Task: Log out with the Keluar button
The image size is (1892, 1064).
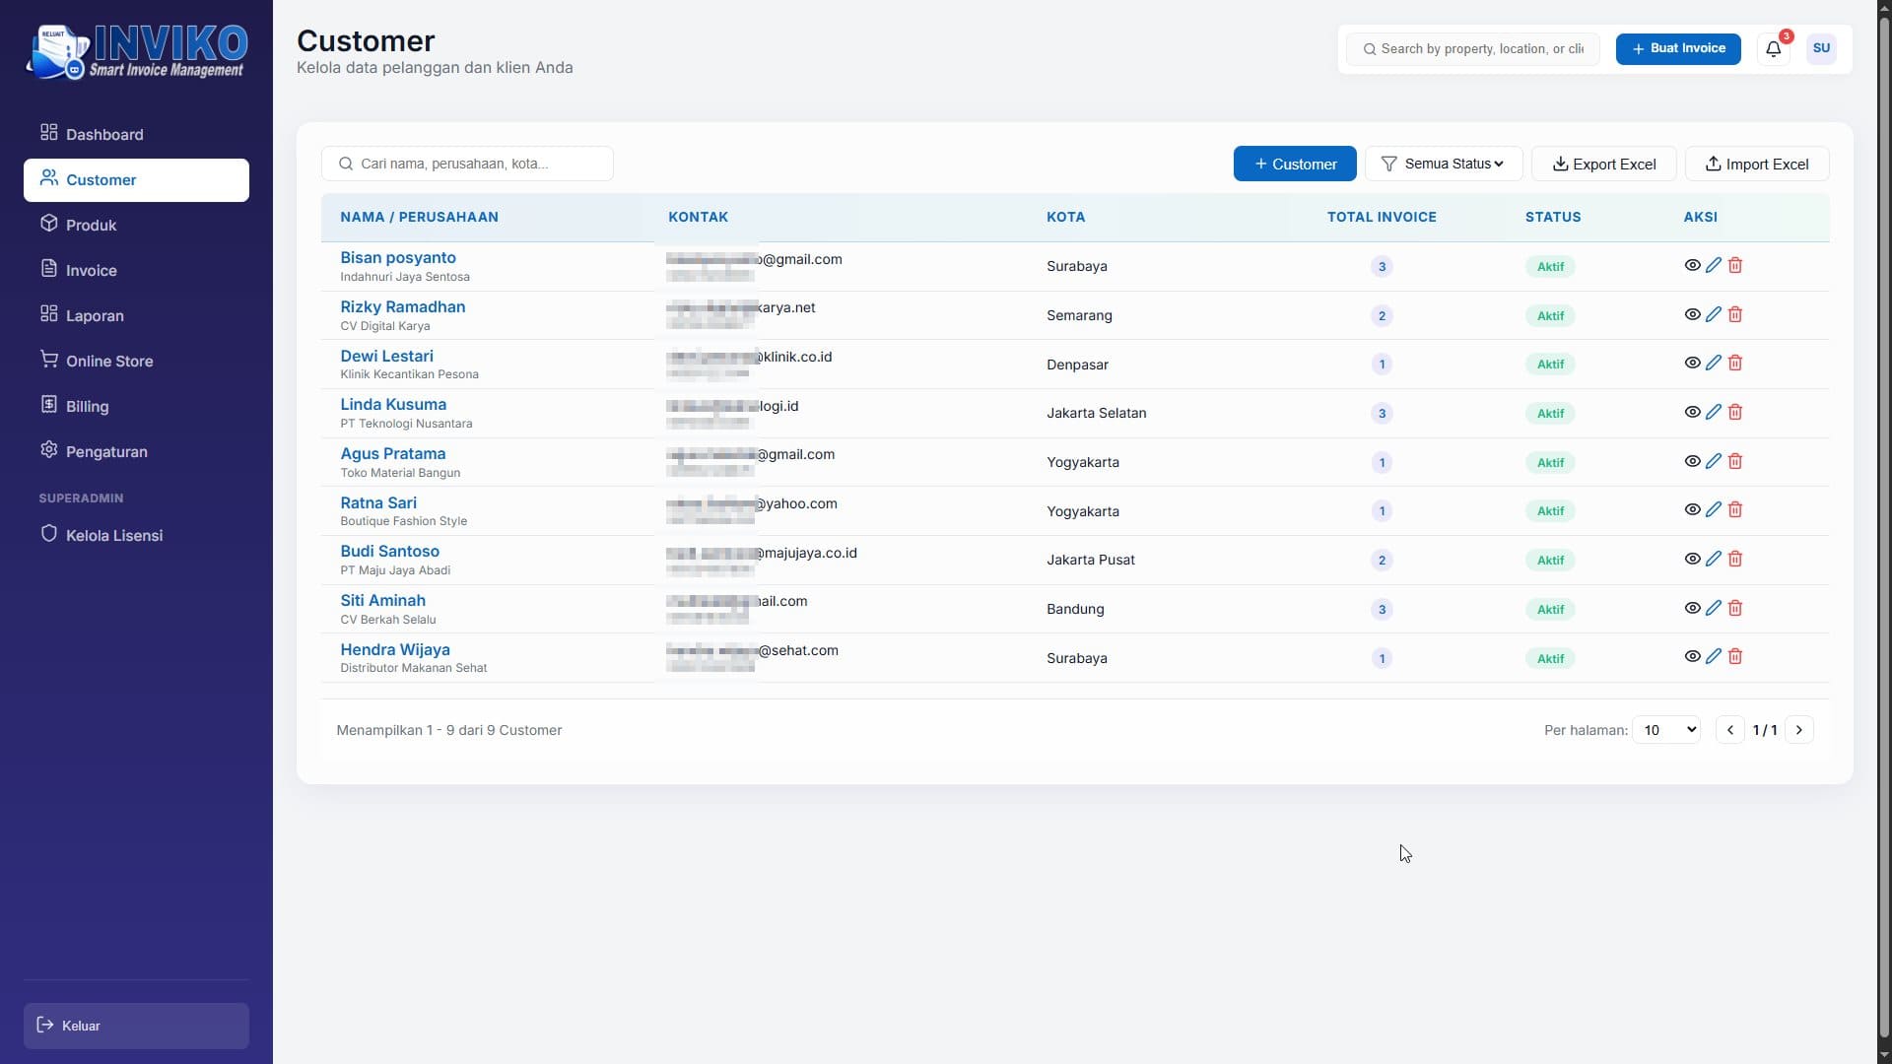Action: pos(136,1026)
